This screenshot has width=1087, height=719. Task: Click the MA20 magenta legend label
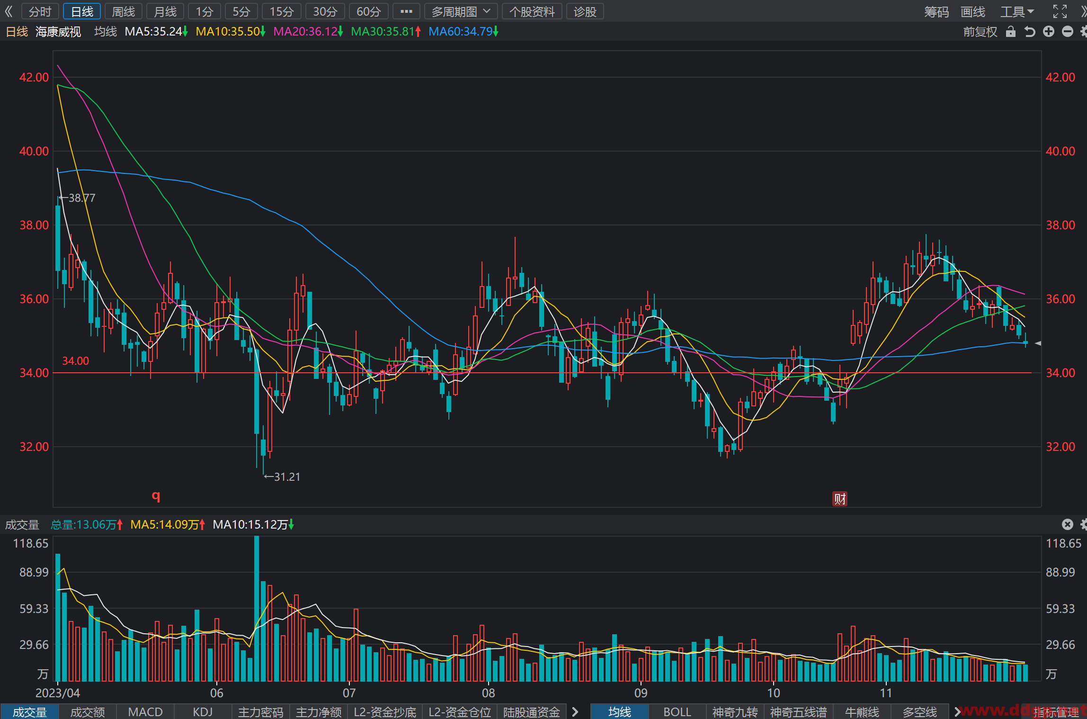pyautogui.click(x=308, y=32)
